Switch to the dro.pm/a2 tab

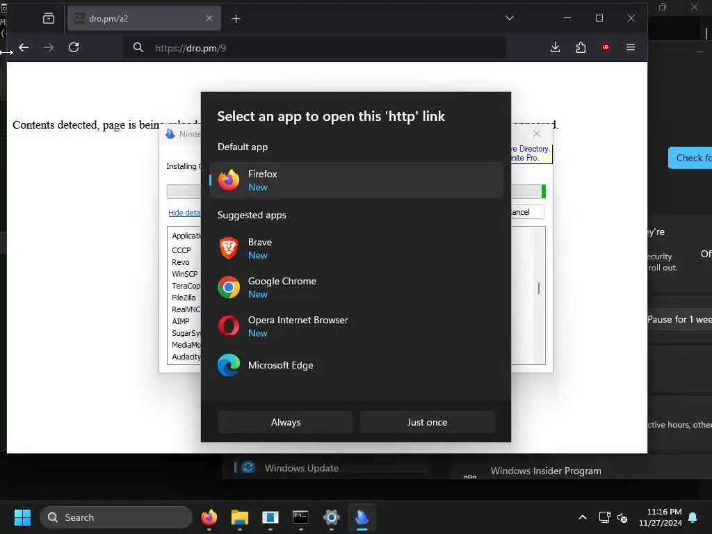point(144,18)
